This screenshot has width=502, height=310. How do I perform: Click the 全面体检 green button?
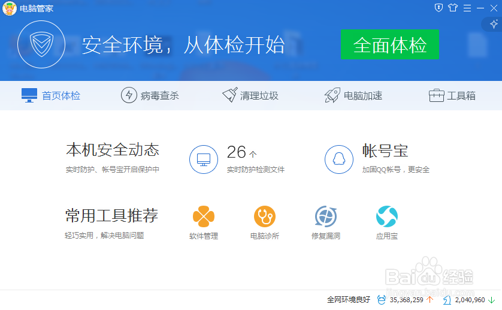[x=389, y=44]
